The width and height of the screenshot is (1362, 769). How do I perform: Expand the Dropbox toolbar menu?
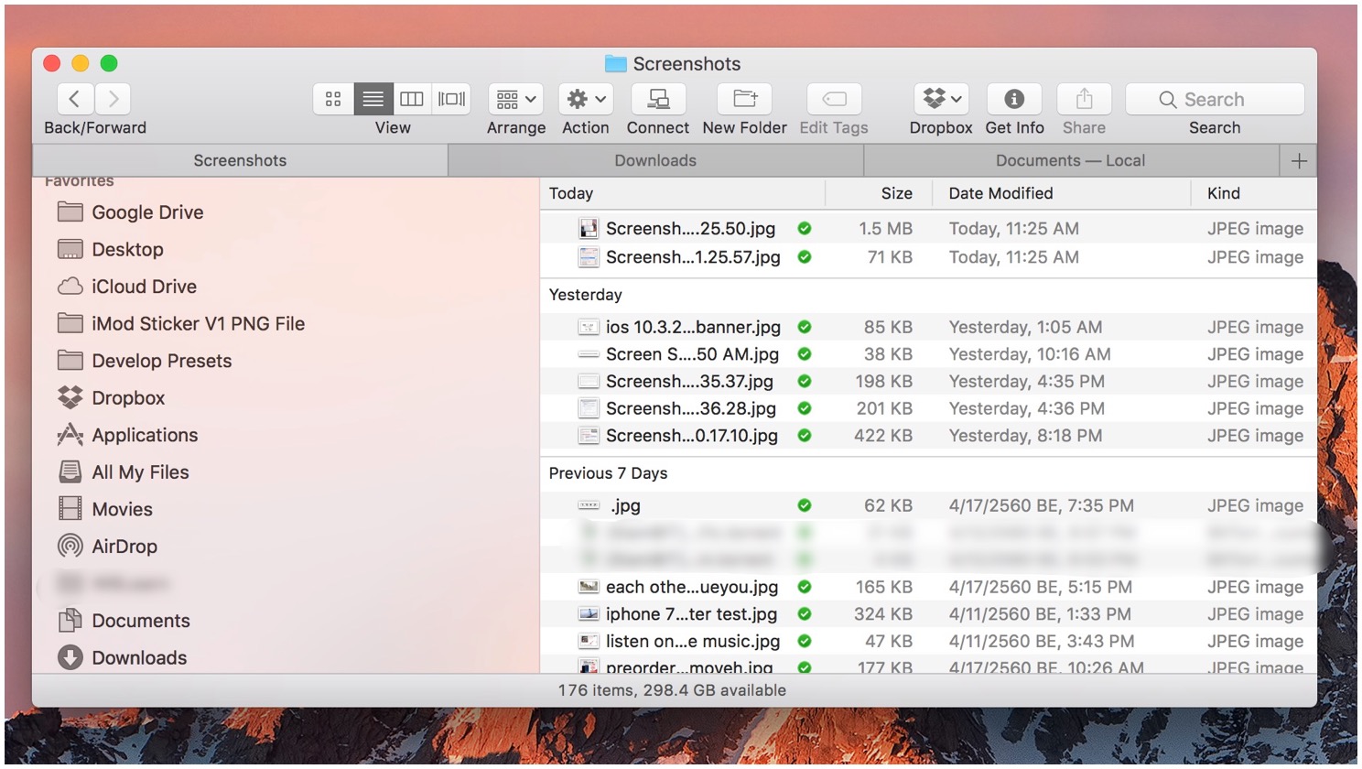[941, 99]
